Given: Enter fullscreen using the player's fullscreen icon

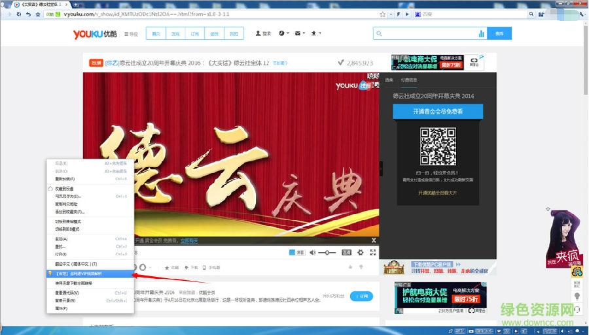Looking at the screenshot, I should point(373,252).
